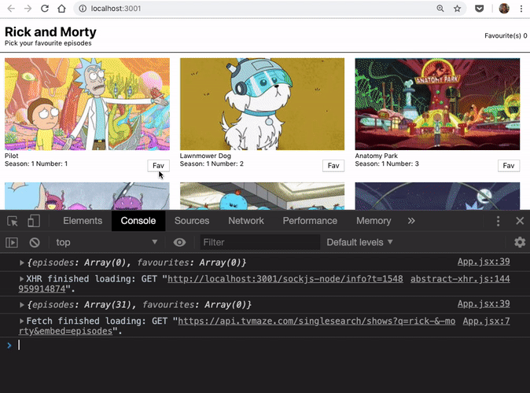Image resolution: width=530 pixels, height=393 pixels.
Task: Focus the console Filter field
Action: 260,242
